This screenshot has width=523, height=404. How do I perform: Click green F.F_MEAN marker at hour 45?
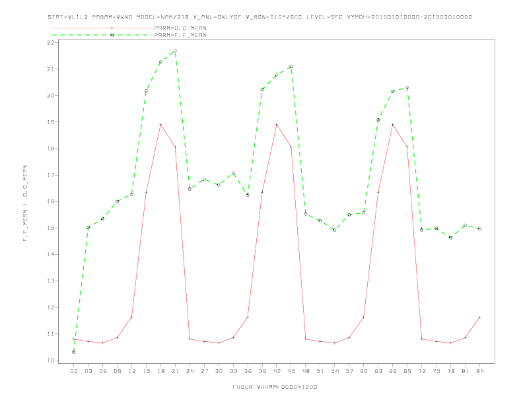tap(291, 66)
